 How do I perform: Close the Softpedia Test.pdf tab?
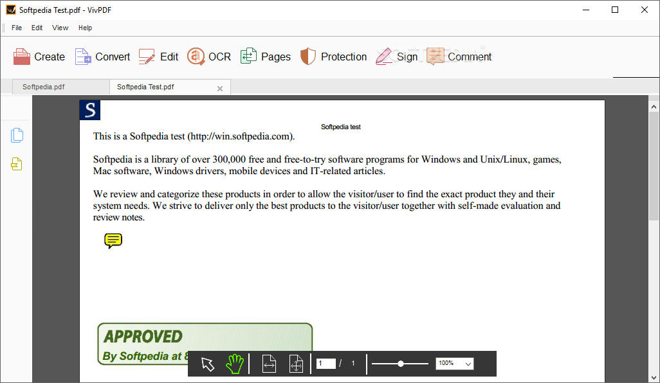pyautogui.click(x=220, y=88)
